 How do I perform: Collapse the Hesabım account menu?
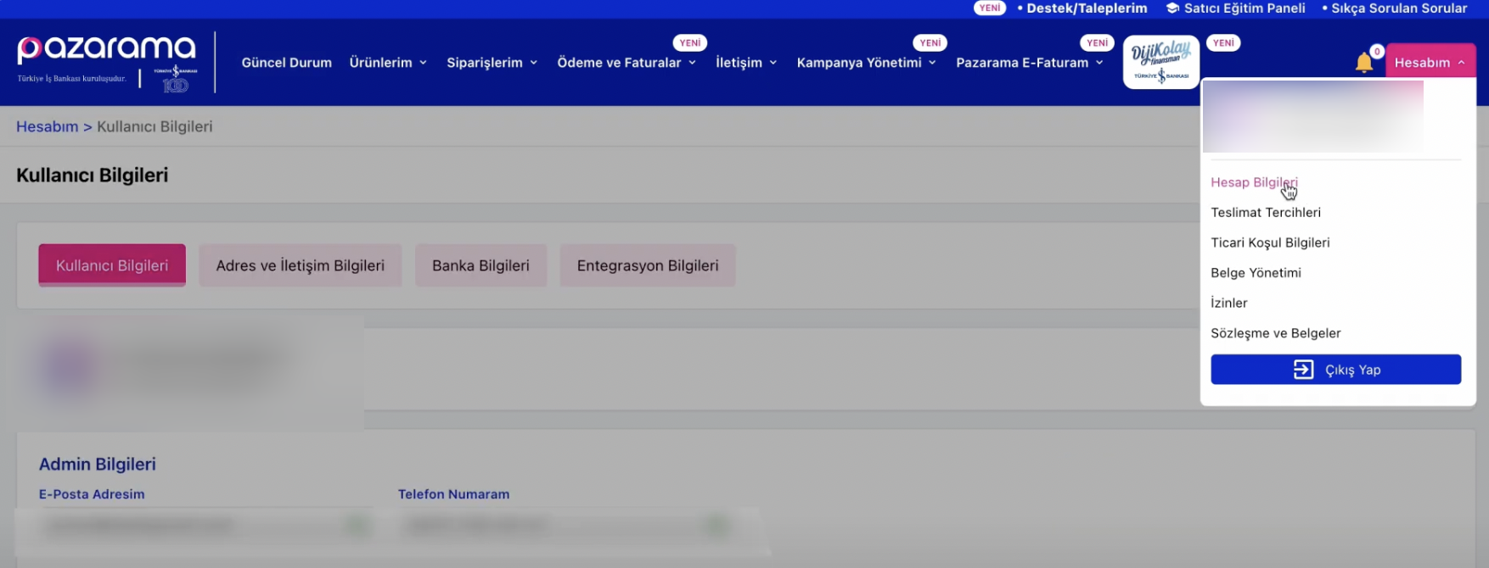coord(1430,63)
